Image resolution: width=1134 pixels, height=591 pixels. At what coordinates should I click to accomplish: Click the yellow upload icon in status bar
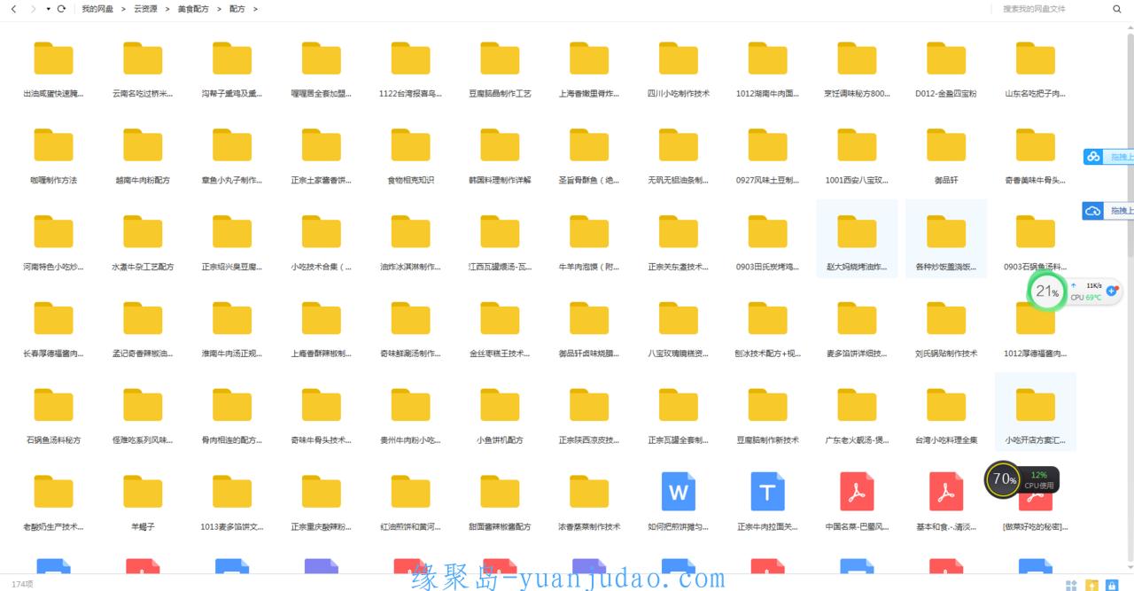point(1092,585)
